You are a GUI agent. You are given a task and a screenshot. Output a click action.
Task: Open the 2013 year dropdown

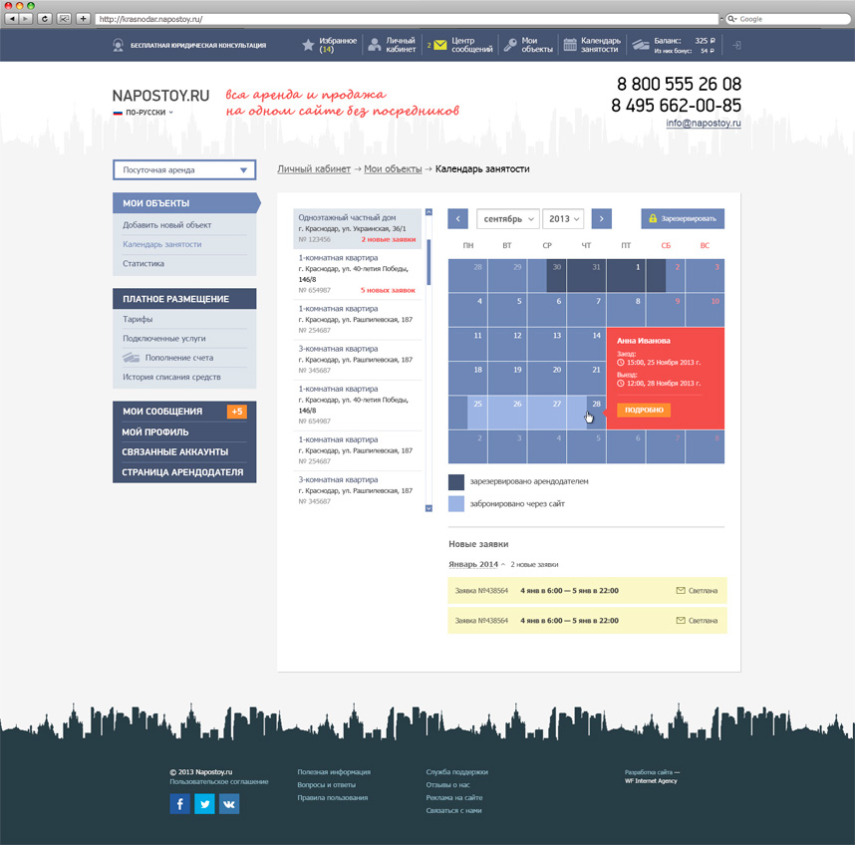pyautogui.click(x=563, y=218)
